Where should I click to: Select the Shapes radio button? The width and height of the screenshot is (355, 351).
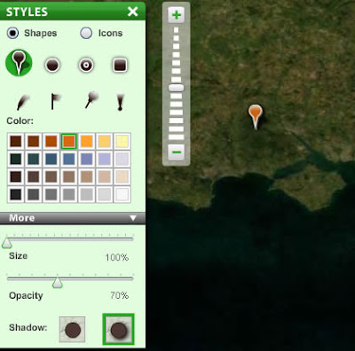(12, 33)
